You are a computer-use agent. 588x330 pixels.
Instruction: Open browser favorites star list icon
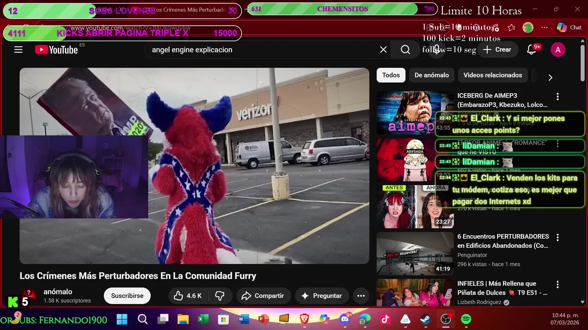(511, 27)
